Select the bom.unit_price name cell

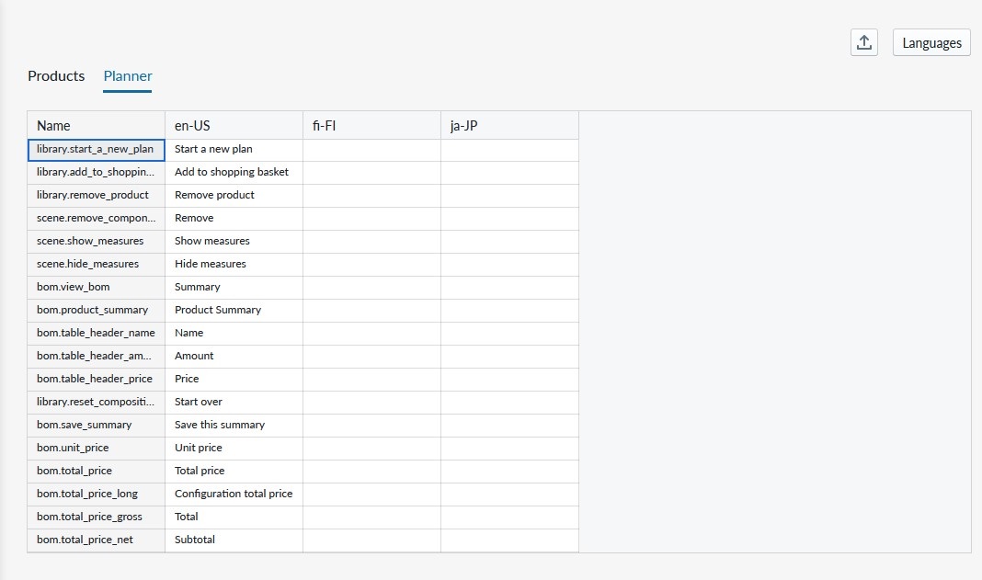click(x=97, y=449)
